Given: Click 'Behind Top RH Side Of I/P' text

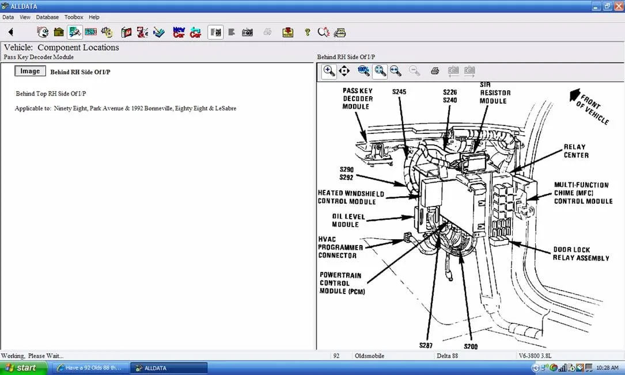Looking at the screenshot, I should click(51, 94).
